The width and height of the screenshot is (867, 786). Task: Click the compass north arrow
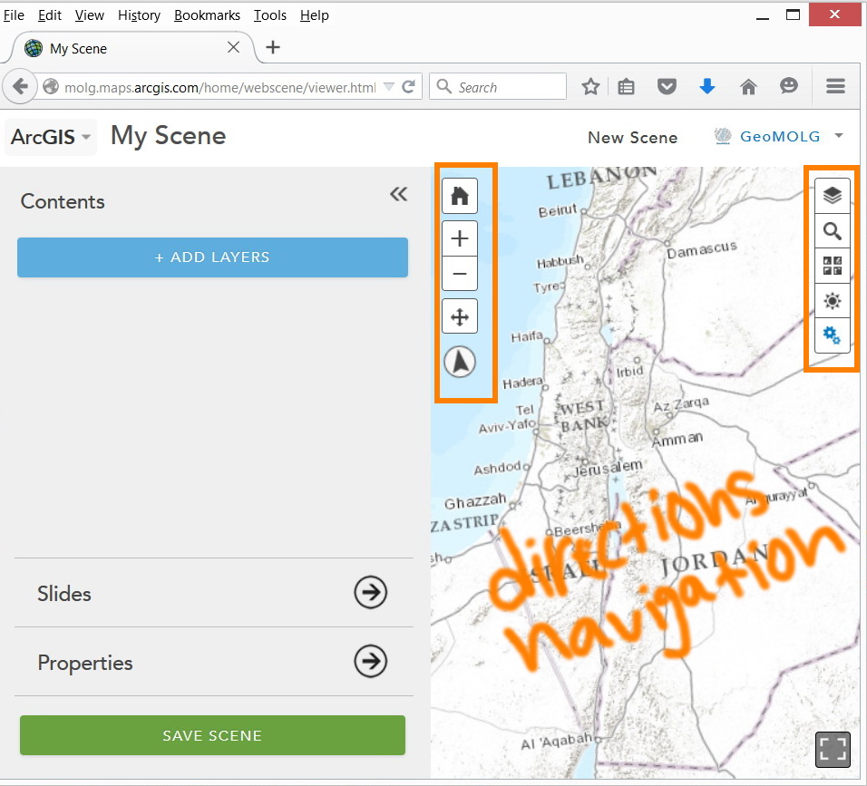(x=460, y=362)
